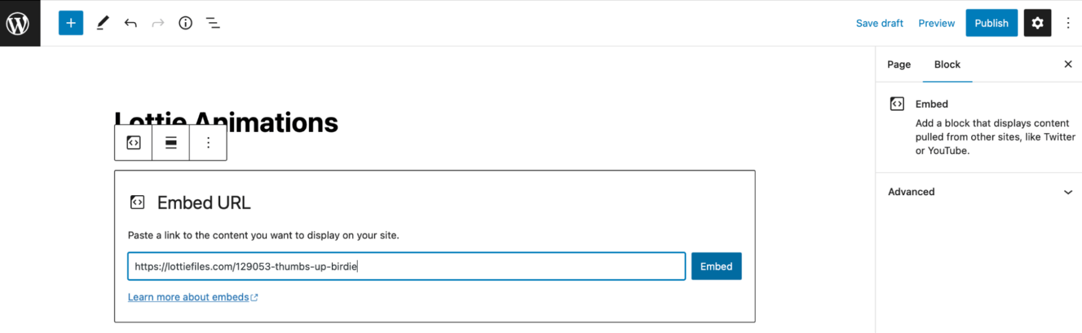Toggle the settings gear sidebar
The image size is (1082, 333).
(1038, 23)
